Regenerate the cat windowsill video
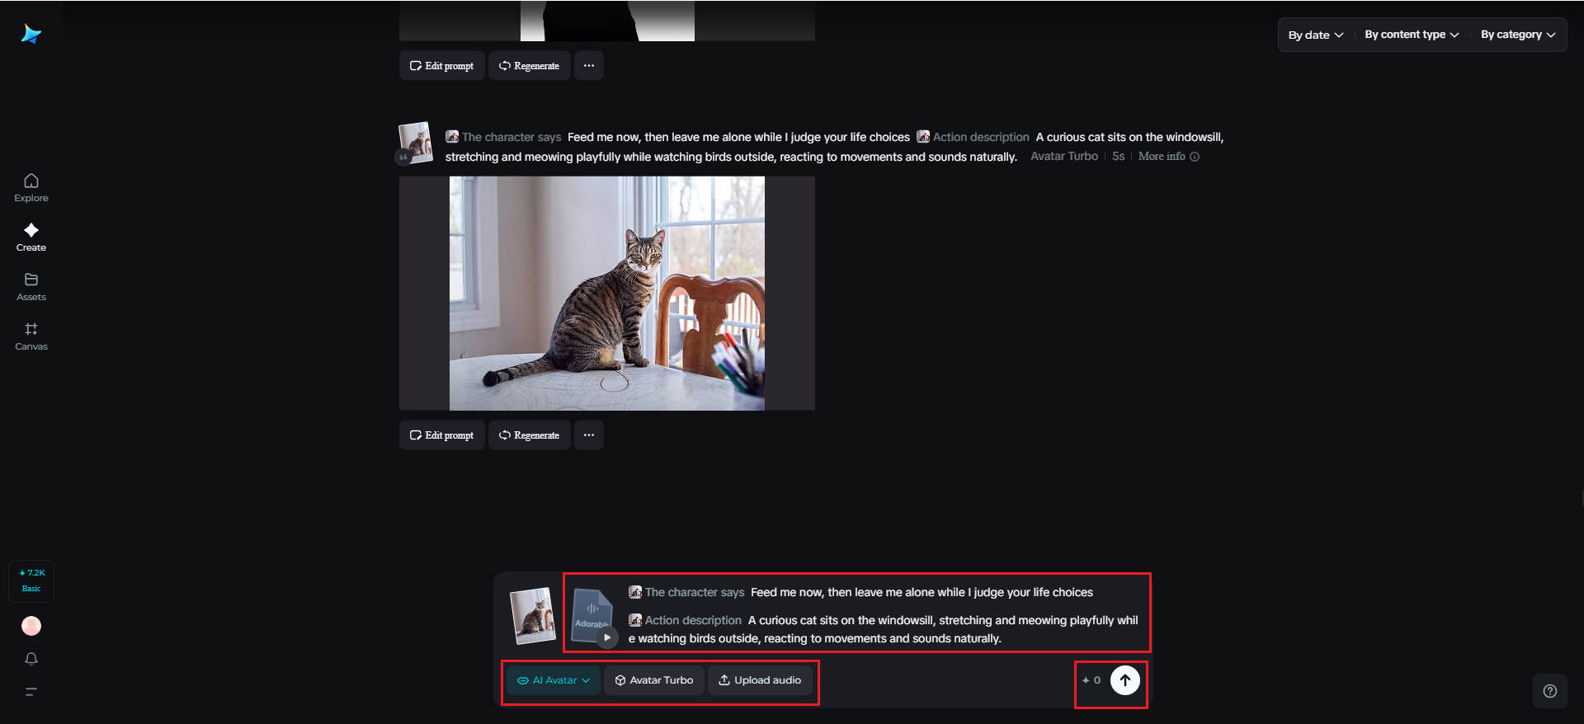The image size is (1584, 724). click(x=529, y=435)
